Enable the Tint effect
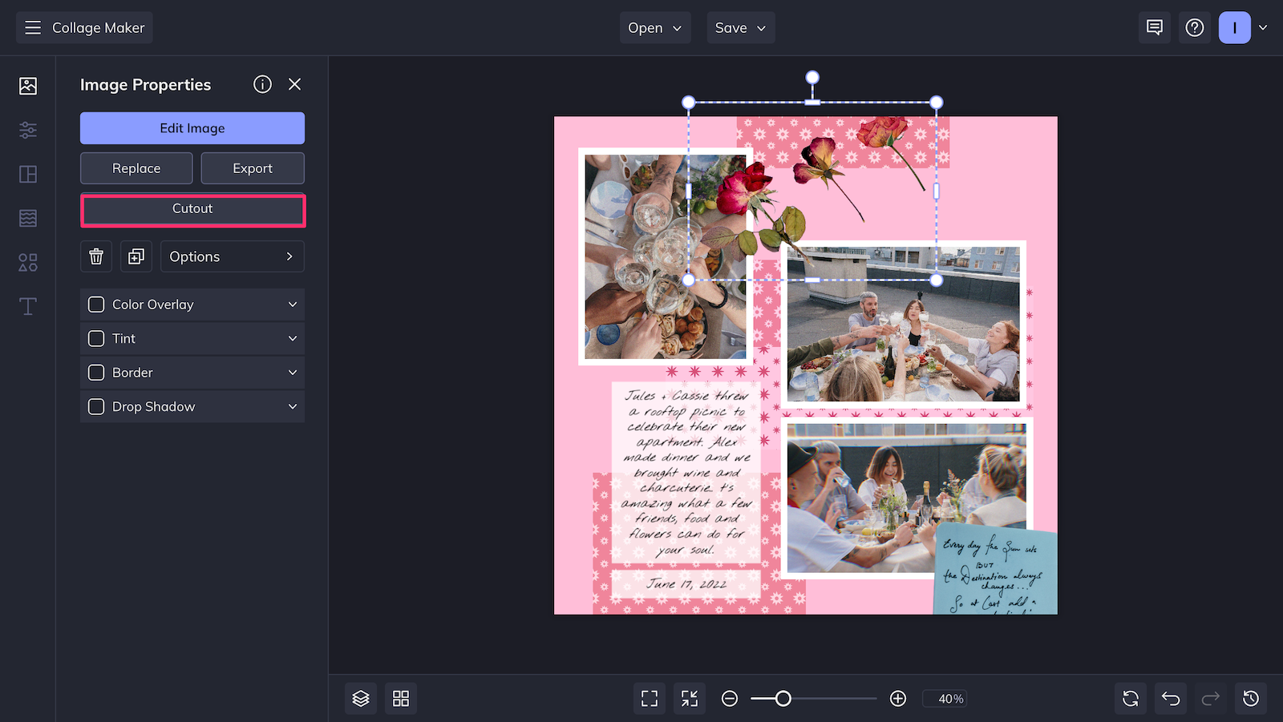This screenshot has width=1283, height=722. click(x=96, y=338)
